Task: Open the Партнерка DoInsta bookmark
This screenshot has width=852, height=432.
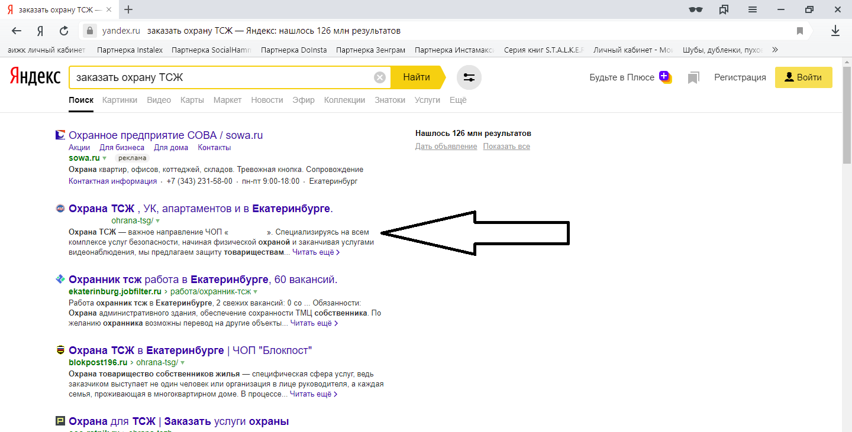Action: pyautogui.click(x=293, y=50)
